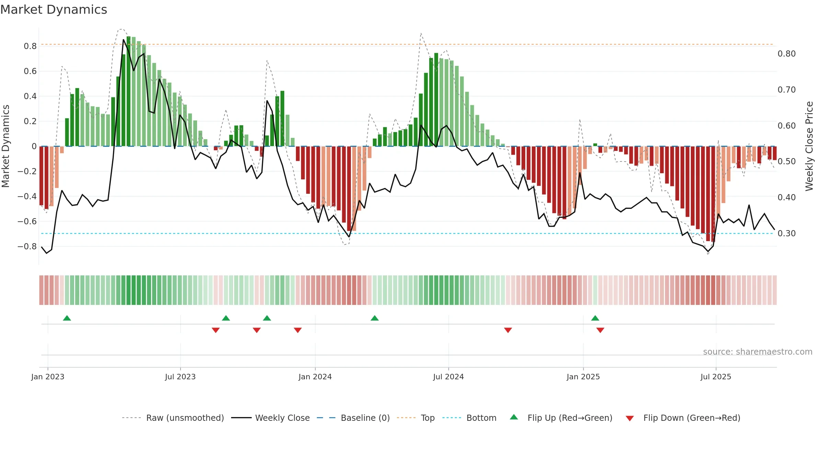Click the −0.8 left axis tick label
Screen dimensions: 824x463
pos(27,246)
